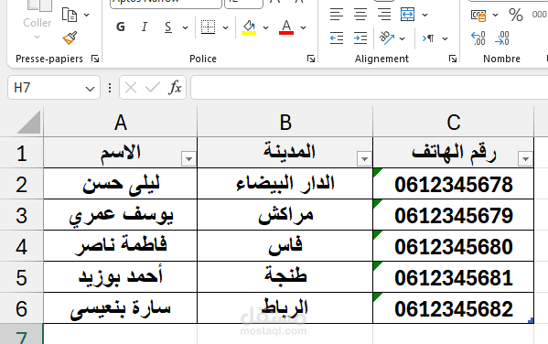Center text horizontally
This screenshot has width=548, height=344.
click(x=360, y=15)
